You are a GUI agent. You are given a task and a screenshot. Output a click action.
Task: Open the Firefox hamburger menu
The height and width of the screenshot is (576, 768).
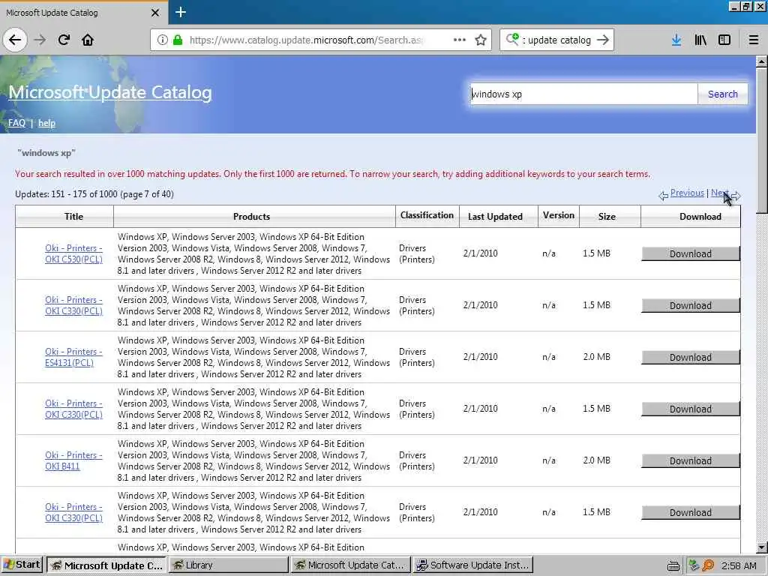pyautogui.click(x=754, y=40)
